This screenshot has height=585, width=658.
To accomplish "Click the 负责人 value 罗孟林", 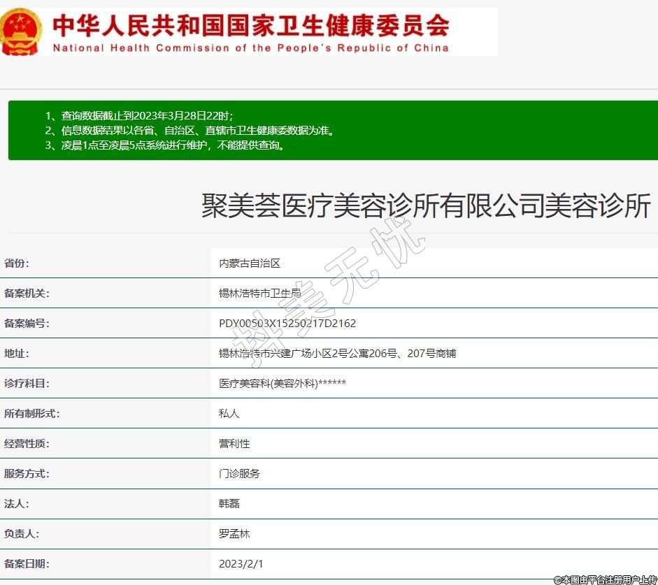I will 234,534.
